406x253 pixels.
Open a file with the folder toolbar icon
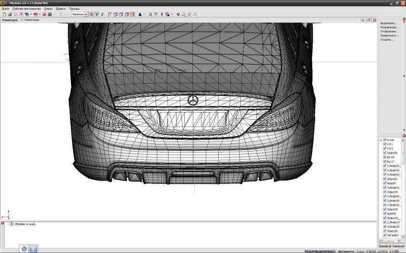[x=10, y=15]
